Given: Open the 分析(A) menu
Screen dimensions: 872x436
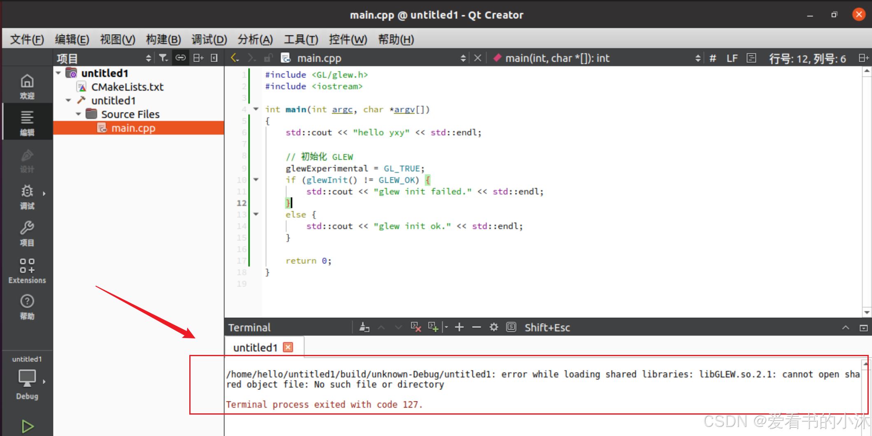Looking at the screenshot, I should pyautogui.click(x=255, y=40).
